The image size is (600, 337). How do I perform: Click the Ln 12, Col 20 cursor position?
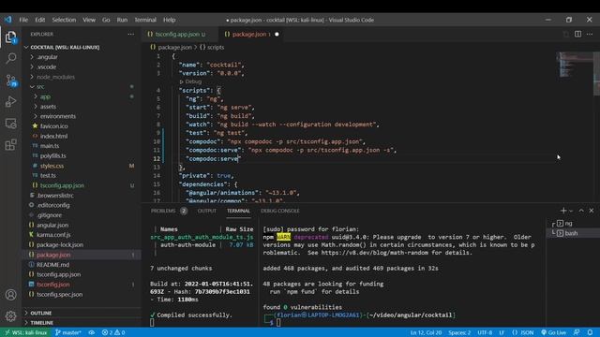point(426,332)
